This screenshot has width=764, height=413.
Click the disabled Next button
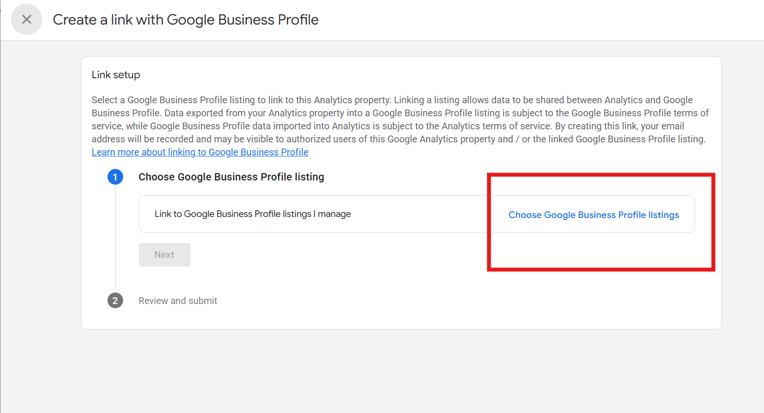click(x=164, y=254)
